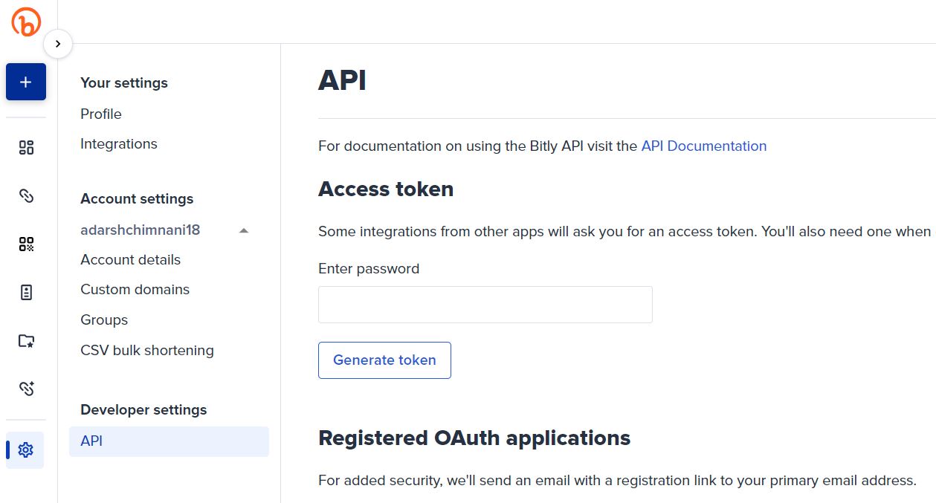Expand the sidebar with the chevron arrow

[58, 44]
